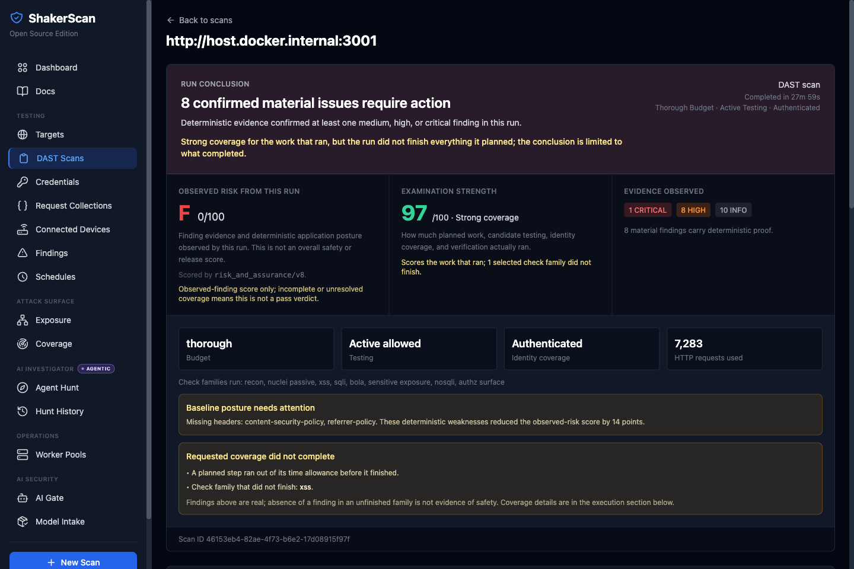This screenshot has height=569, width=854.
Task: Click the Agent Hunt compass icon
Action: click(x=23, y=388)
